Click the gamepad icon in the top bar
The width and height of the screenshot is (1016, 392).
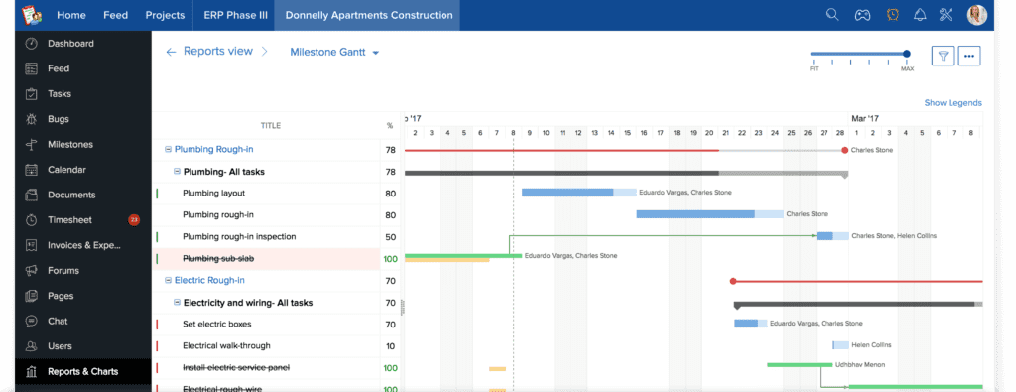coord(862,15)
